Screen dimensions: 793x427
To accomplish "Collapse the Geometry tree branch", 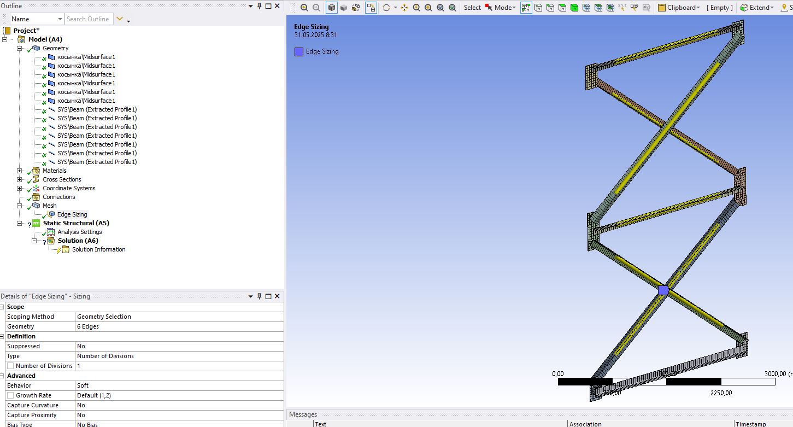I will point(20,48).
